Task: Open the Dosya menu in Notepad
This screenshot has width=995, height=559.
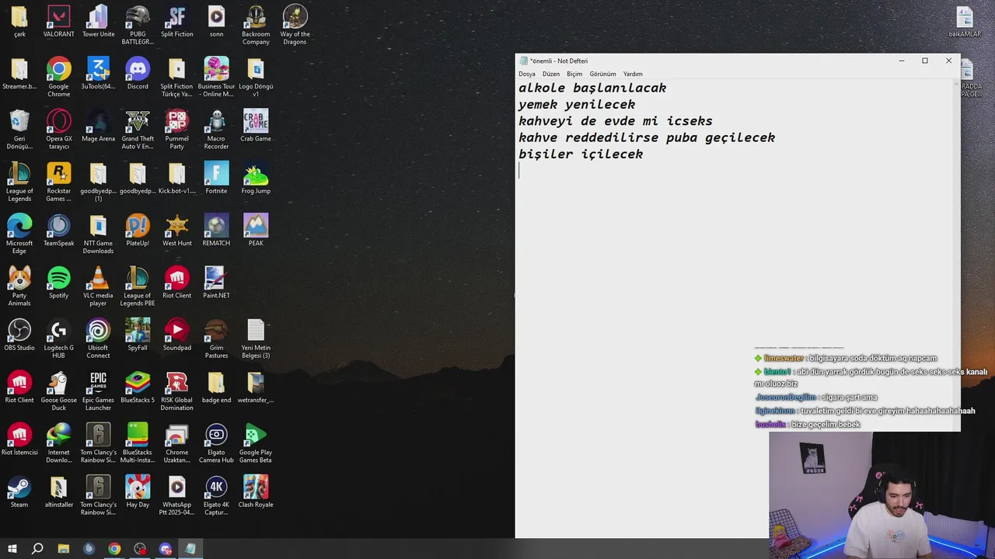Action: pyautogui.click(x=527, y=74)
